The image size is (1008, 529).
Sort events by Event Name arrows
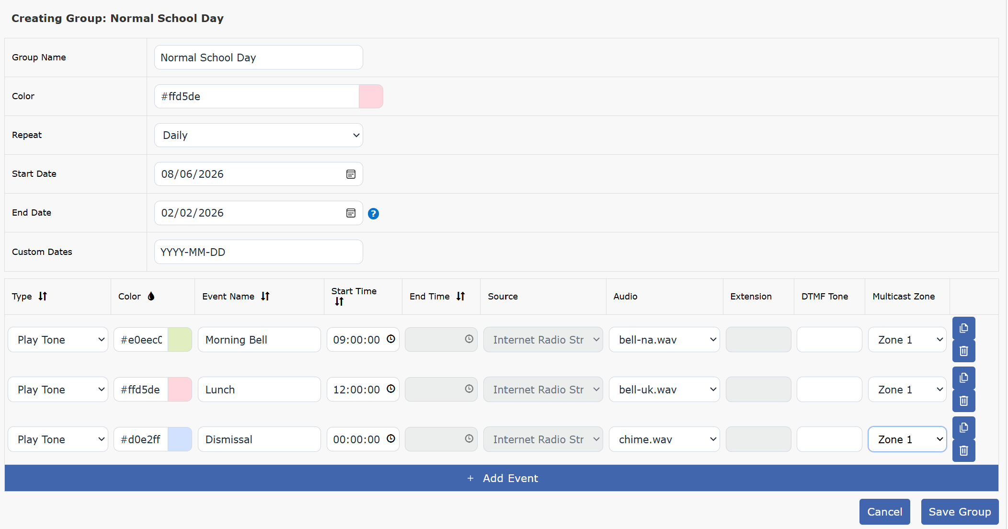tap(265, 296)
